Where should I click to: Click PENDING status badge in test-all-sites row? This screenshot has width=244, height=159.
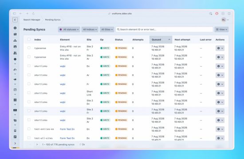(121, 138)
